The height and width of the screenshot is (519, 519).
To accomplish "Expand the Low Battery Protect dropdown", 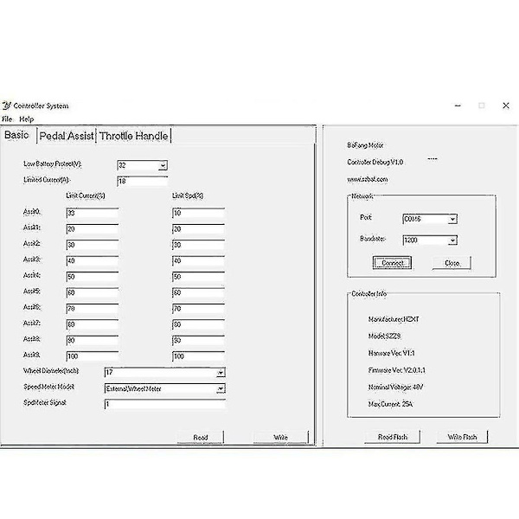I will [x=163, y=165].
